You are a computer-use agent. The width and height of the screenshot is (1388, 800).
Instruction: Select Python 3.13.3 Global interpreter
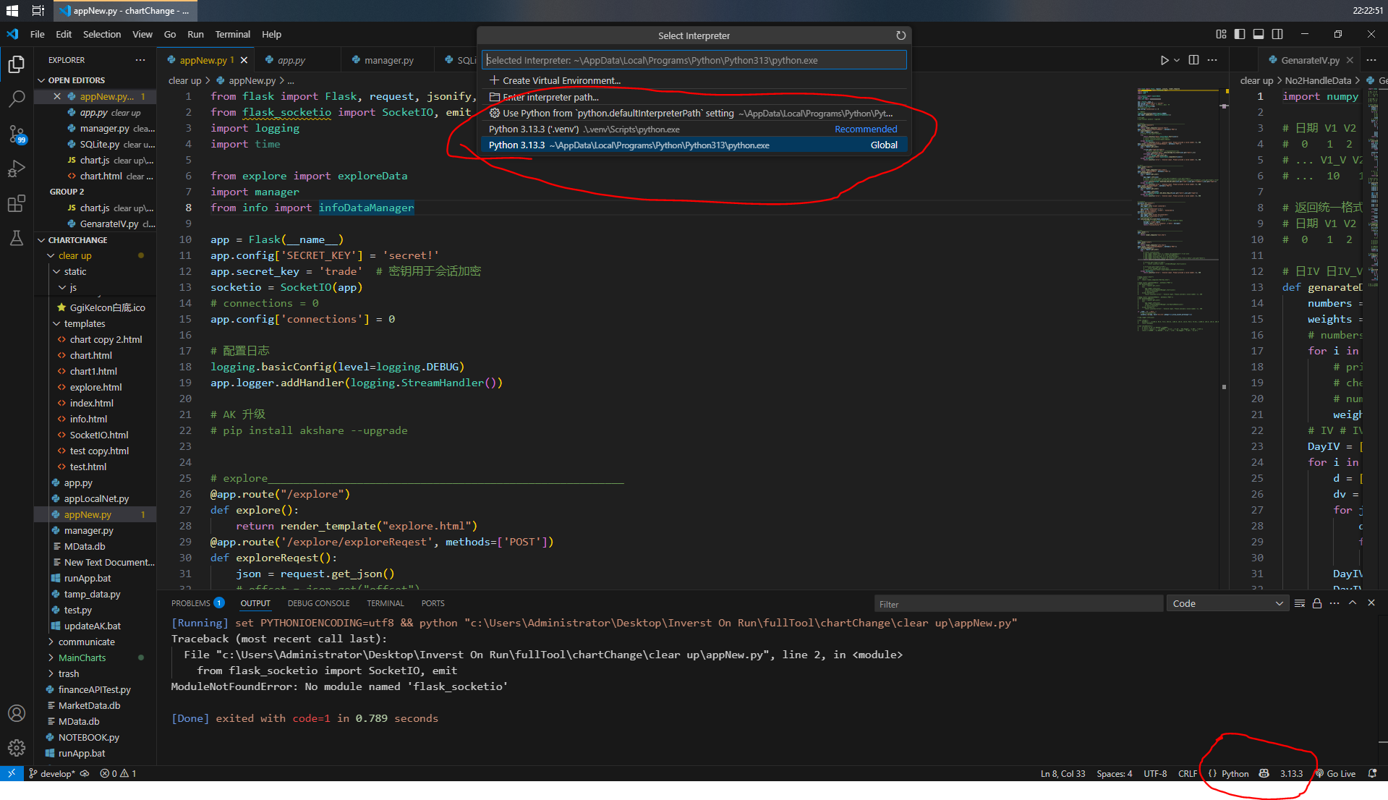(694, 145)
